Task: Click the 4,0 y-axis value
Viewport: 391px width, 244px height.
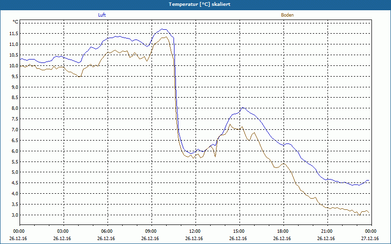Action: [15, 194]
